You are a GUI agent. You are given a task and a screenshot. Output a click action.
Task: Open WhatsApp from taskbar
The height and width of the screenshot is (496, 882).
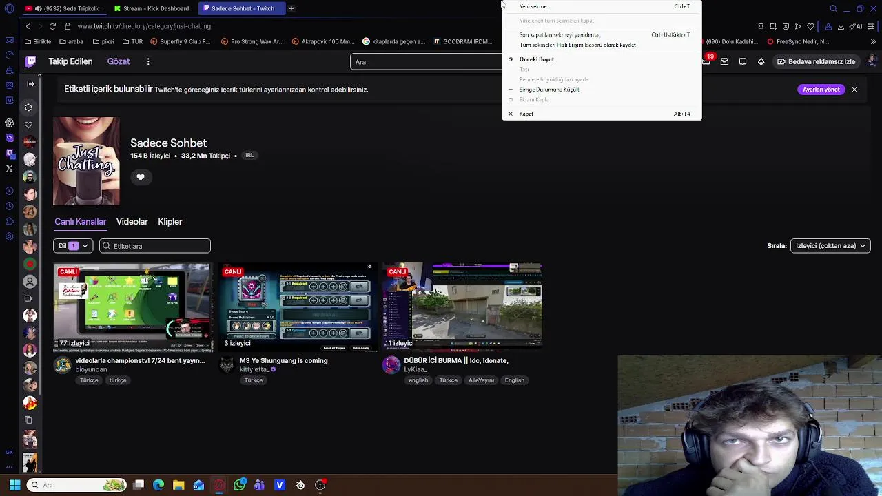coord(239,485)
